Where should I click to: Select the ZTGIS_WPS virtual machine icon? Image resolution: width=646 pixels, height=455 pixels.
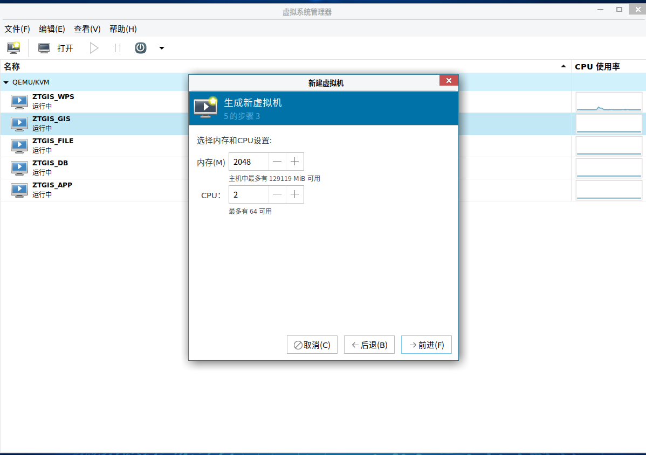[19, 101]
